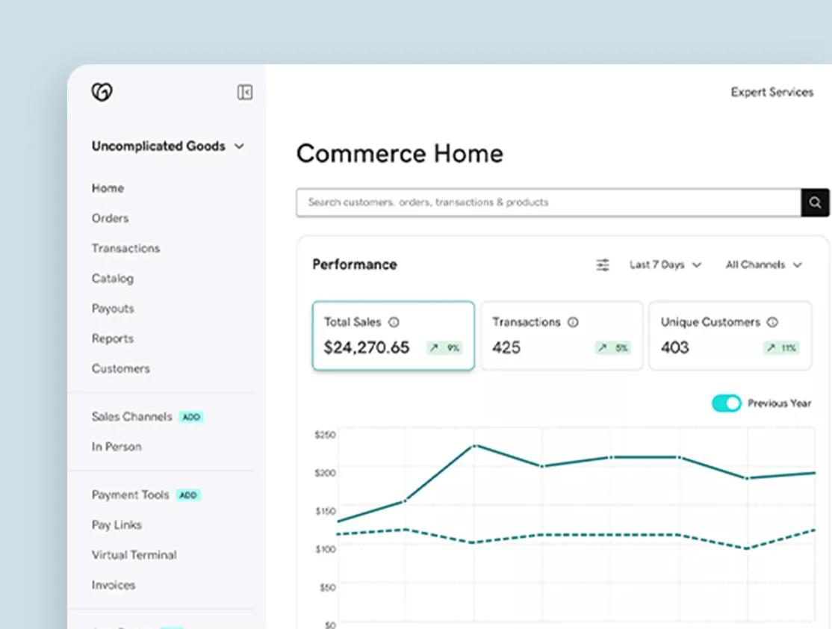The width and height of the screenshot is (832, 629).
Task: Click the info icon beside Transactions
Action: 572,322
